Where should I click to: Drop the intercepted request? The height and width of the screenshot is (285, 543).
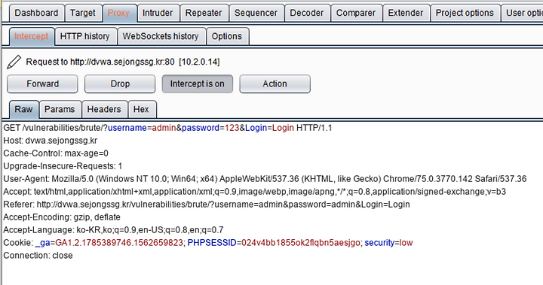pos(120,84)
